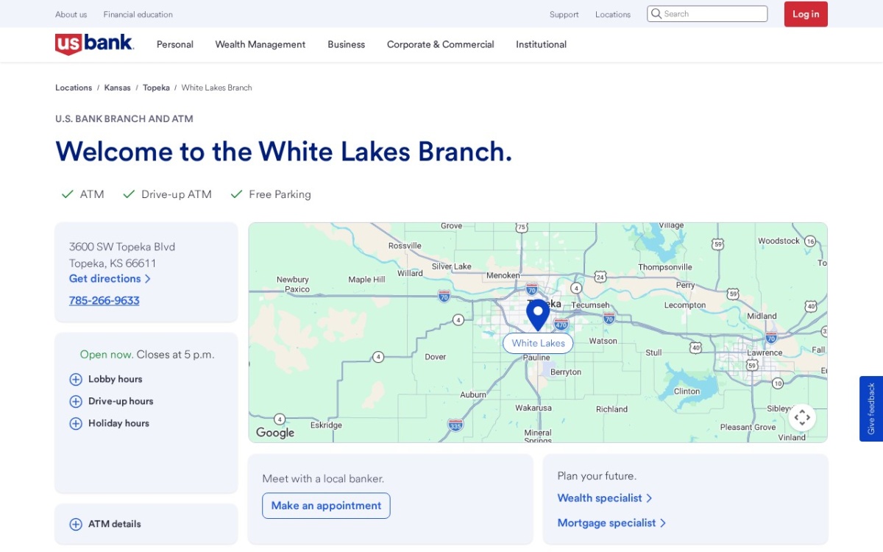The width and height of the screenshot is (883, 552).
Task: Open the map camera controls button
Action: coord(802,417)
